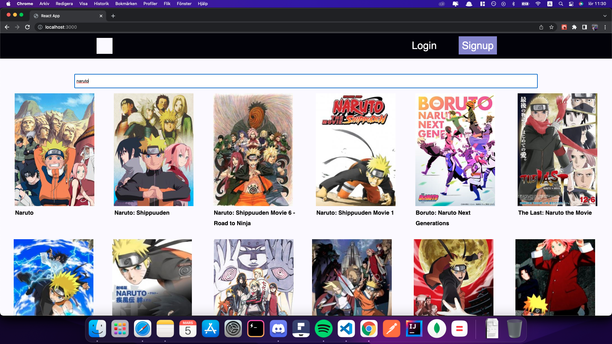
Task: Click the battery status icon
Action: click(525, 4)
